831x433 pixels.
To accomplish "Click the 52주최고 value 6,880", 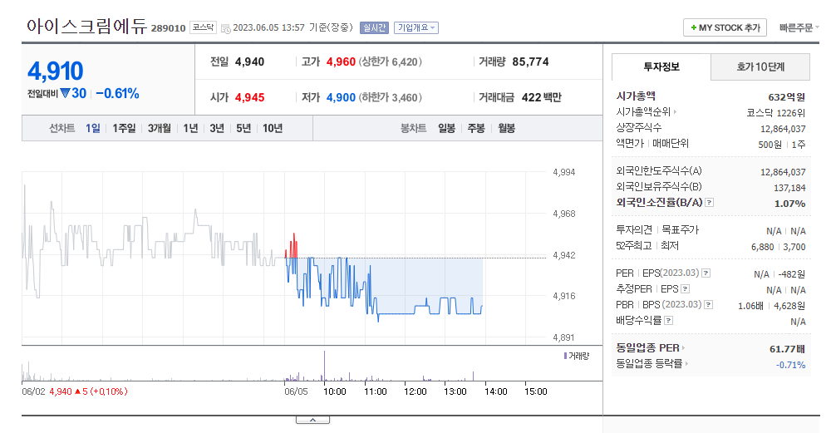I will pos(762,247).
